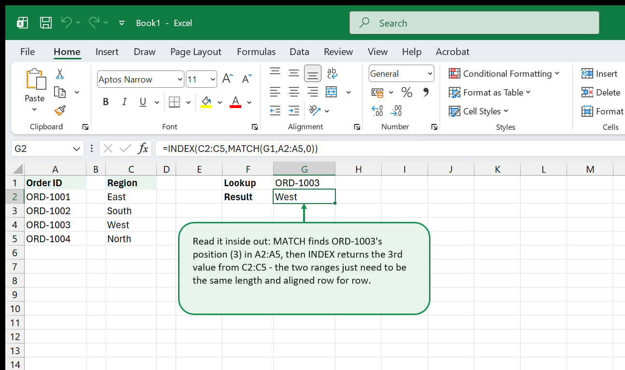Toggle Bold formatting
Viewport: 625px width, 370px height.
[x=106, y=102]
